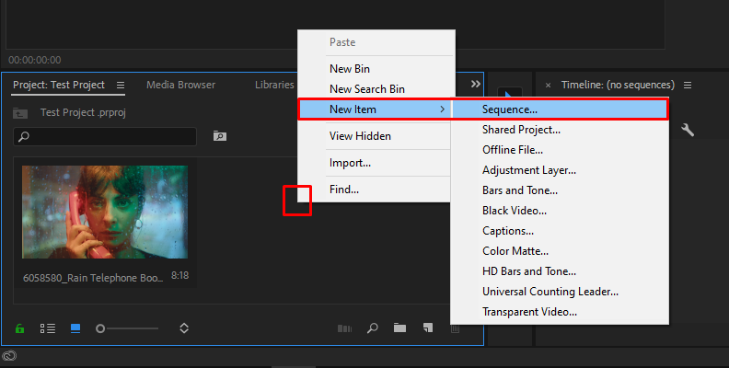The image size is (729, 368).
Task: Click the trash Clear icon
Action: pyautogui.click(x=455, y=328)
